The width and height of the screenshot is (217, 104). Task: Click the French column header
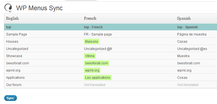tap(90, 18)
